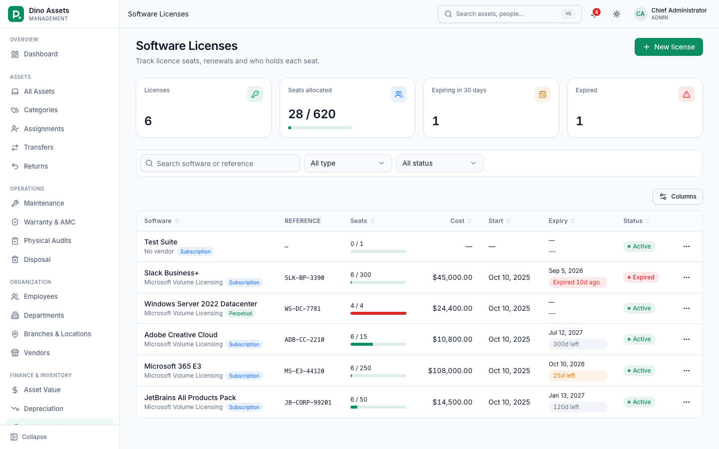The height and width of the screenshot is (449, 719).
Task: Sort table by Seats column
Action: click(x=362, y=221)
